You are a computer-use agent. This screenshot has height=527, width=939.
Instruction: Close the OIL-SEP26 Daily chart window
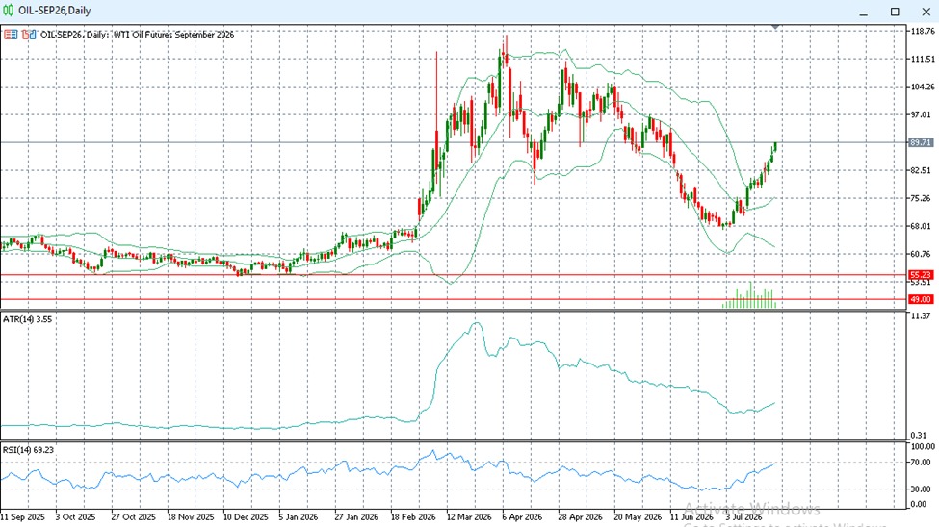point(926,12)
